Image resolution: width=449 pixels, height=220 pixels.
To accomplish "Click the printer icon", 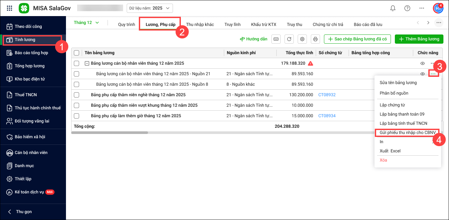I will pos(315,39).
